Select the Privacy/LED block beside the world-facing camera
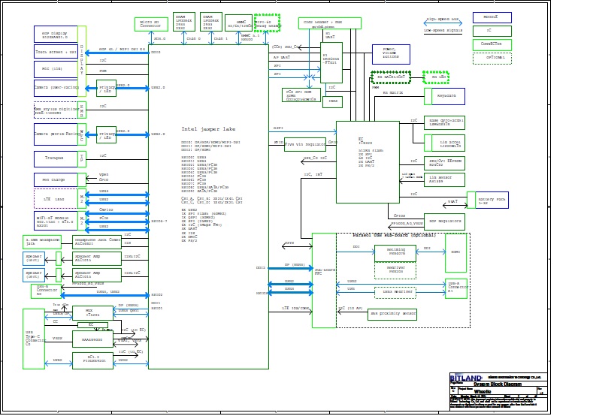The image size is (590, 416). click(x=106, y=135)
